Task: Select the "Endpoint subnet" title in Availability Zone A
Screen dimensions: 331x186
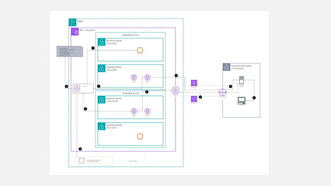Action: [x=114, y=67]
